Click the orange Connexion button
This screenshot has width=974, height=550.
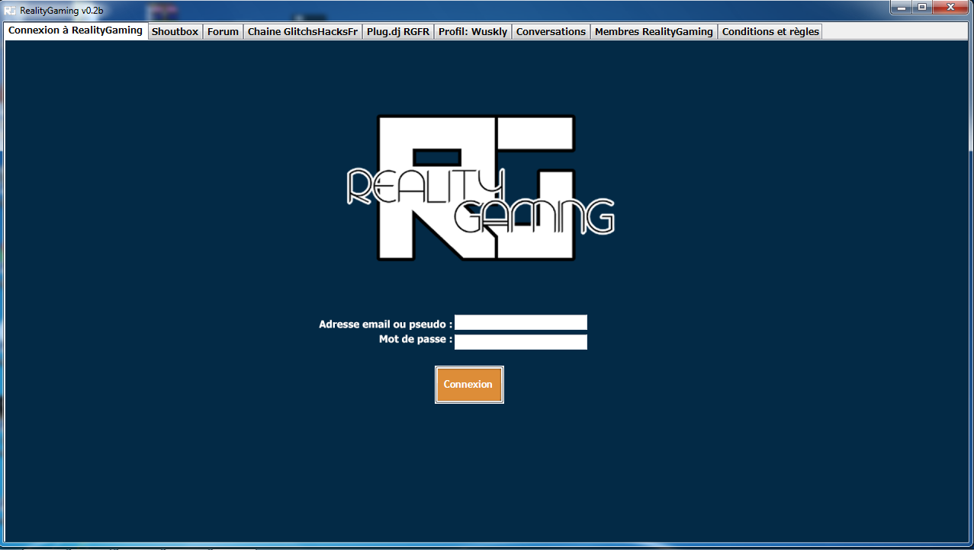(469, 385)
